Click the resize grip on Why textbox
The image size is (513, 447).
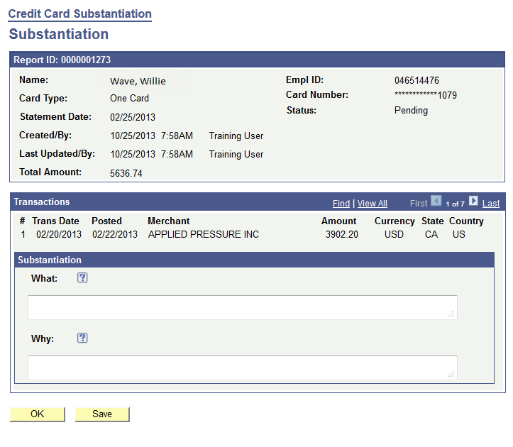tap(451, 374)
